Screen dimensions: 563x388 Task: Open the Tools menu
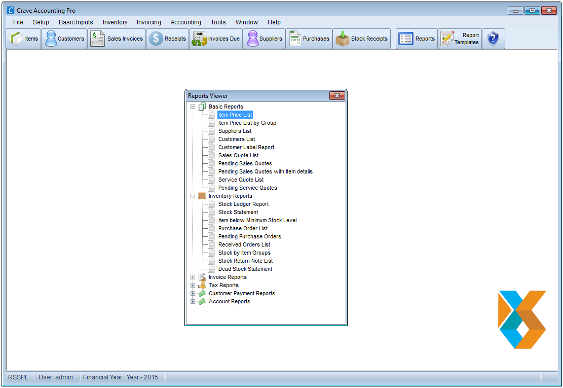coord(218,22)
